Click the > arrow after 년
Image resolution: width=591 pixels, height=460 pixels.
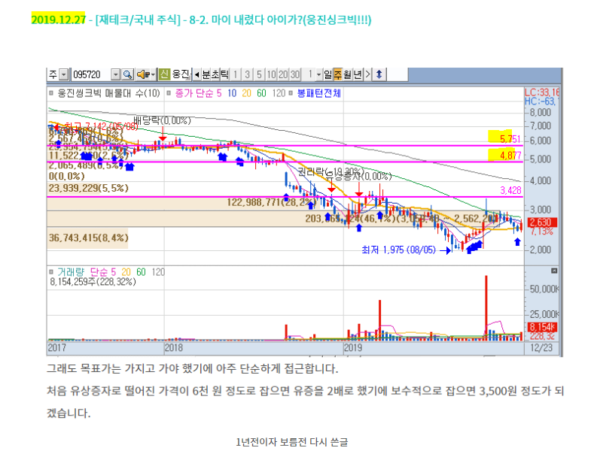pyautogui.click(x=368, y=74)
